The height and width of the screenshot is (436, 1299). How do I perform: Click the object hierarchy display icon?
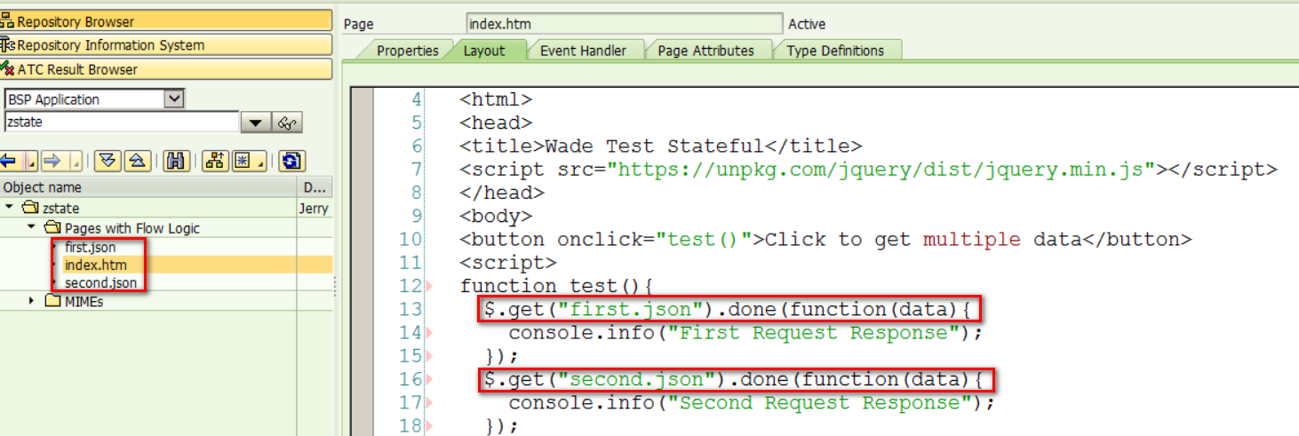point(214,161)
